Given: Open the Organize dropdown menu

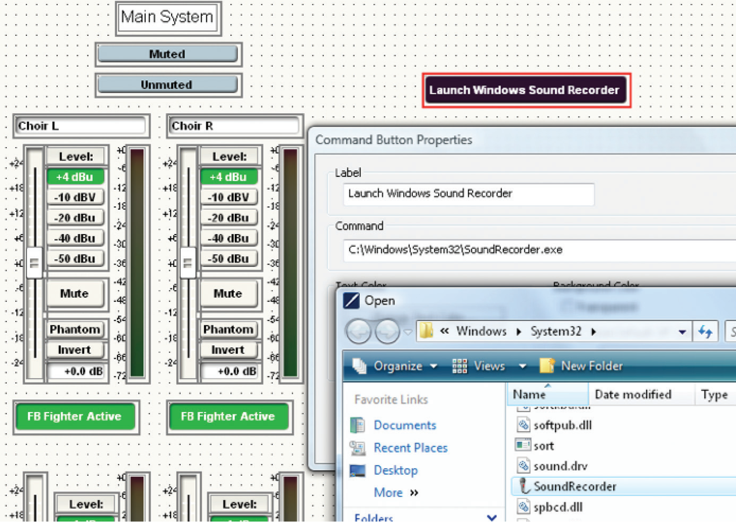Looking at the screenshot, I should pyautogui.click(x=397, y=366).
